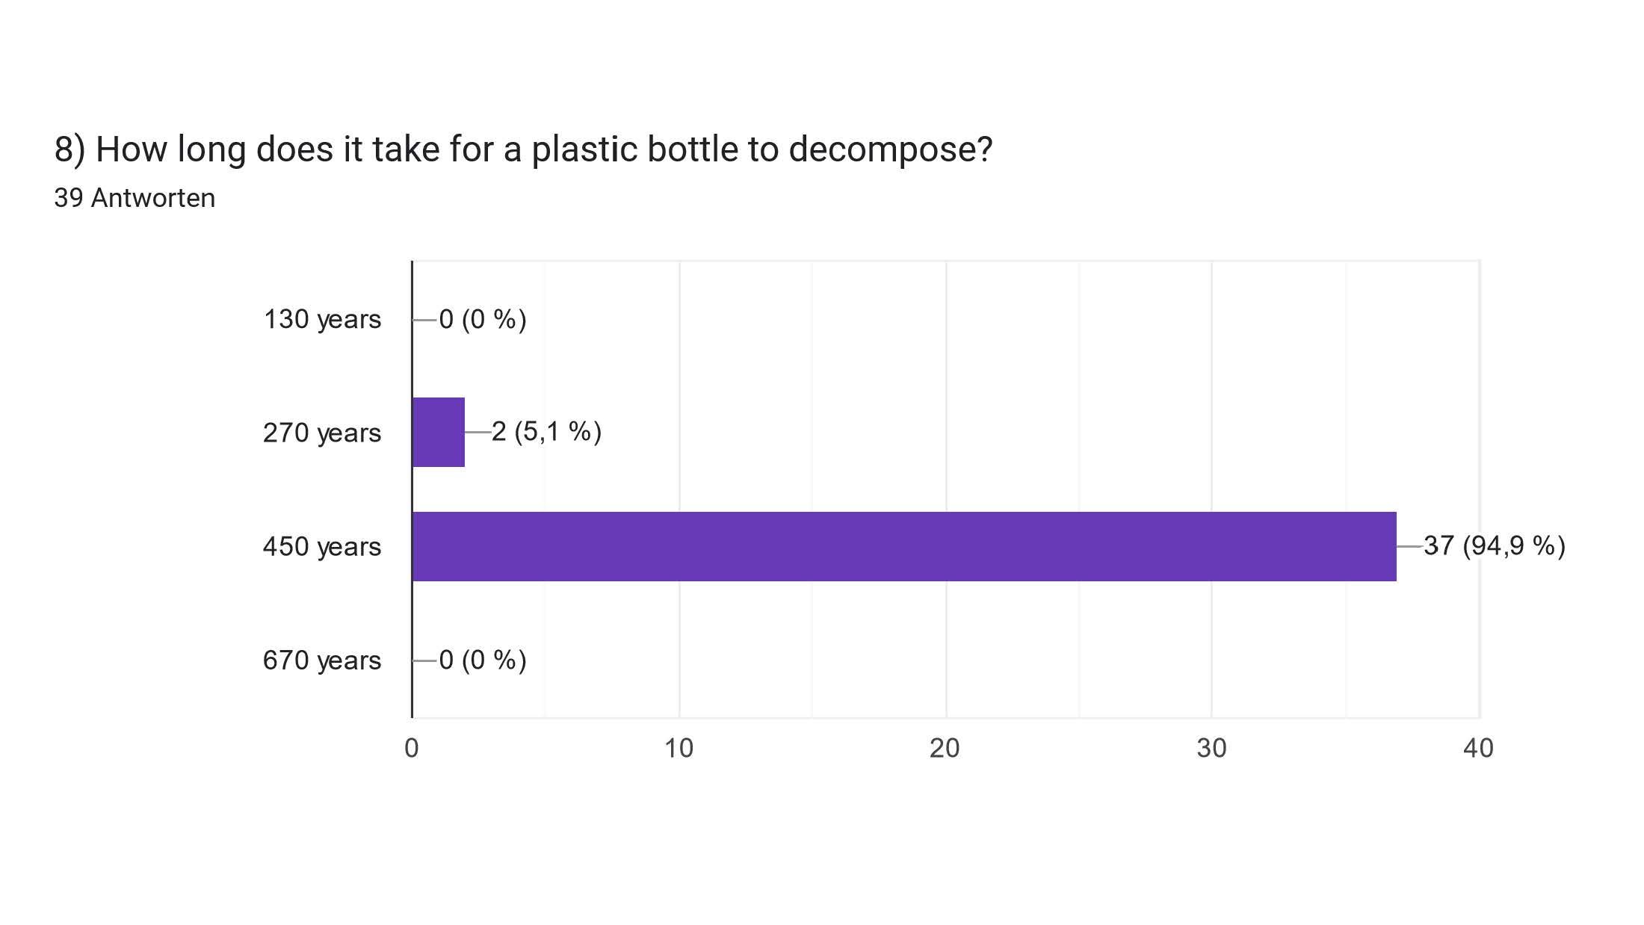Click the "670 years" category label
This screenshot has width=1644, height=925.
click(322, 661)
